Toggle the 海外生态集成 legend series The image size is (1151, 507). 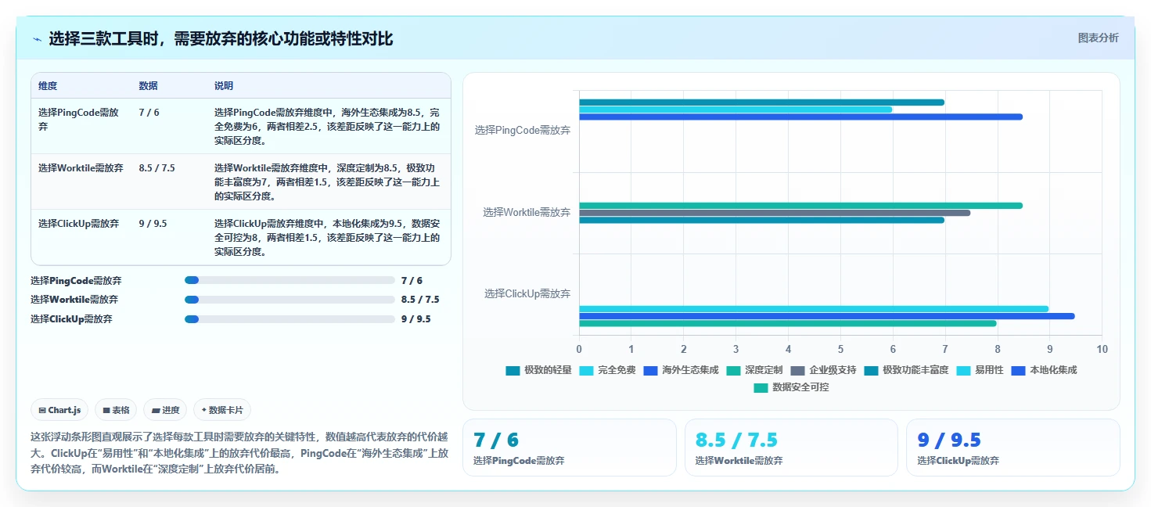681,370
